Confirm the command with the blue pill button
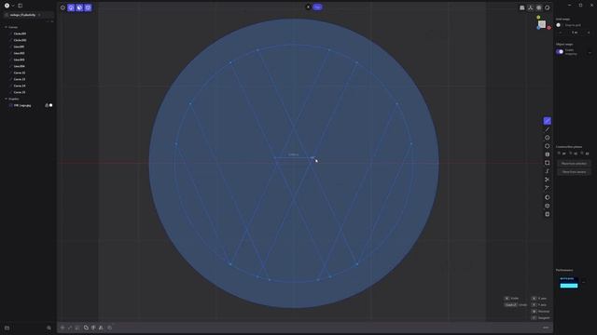Image resolution: width=597 pixels, height=335 pixels. (317, 7)
